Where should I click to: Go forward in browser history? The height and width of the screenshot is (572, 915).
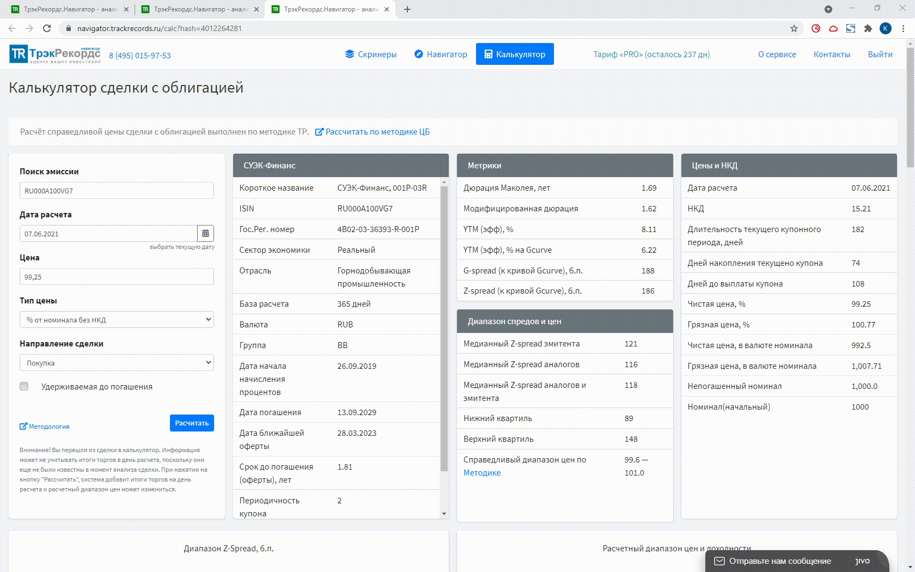point(29,28)
